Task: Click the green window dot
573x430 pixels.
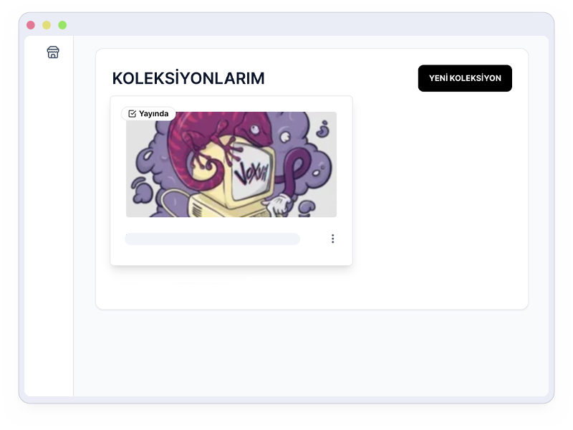Action: (62, 25)
